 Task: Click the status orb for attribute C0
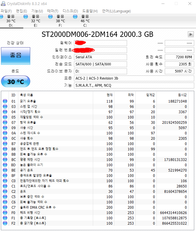point(5,181)
